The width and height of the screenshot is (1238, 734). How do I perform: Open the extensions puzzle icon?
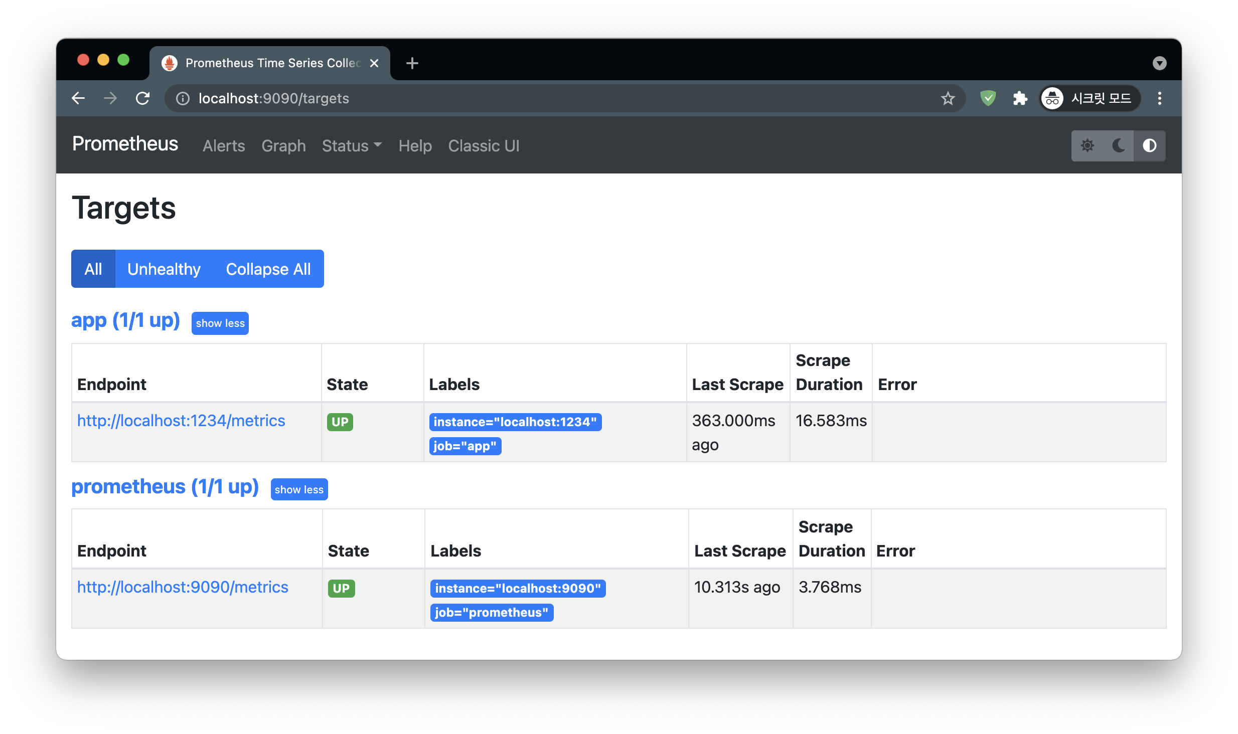(x=1020, y=98)
